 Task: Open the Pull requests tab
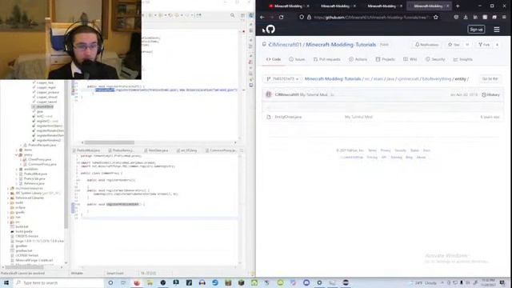coord(327,59)
